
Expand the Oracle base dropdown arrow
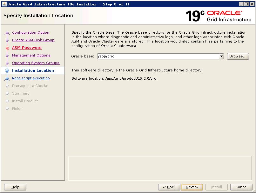(221, 56)
